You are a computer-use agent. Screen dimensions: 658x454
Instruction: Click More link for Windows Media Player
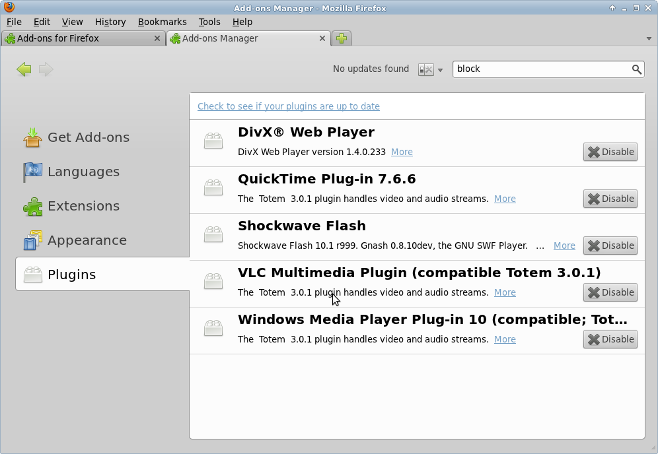[x=505, y=340]
